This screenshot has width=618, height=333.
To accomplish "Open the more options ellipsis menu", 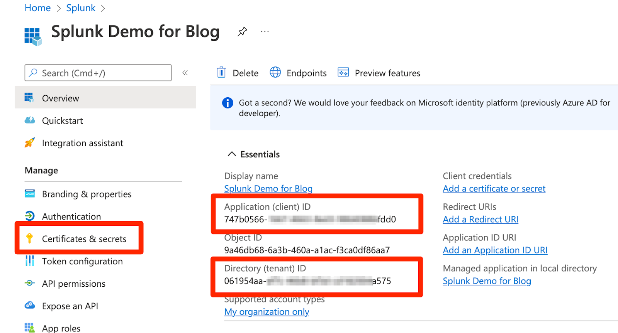I will coord(265,32).
